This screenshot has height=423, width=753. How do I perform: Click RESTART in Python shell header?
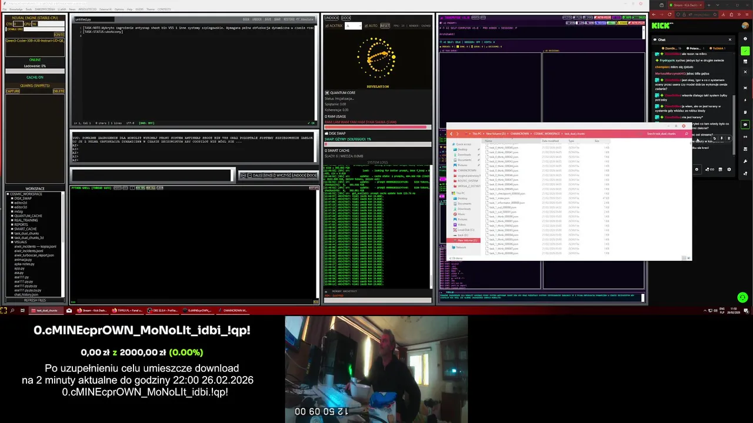coord(314,188)
